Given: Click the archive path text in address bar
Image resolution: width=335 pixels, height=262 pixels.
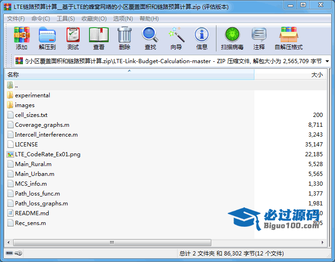Looking at the screenshot, I should point(173,61).
